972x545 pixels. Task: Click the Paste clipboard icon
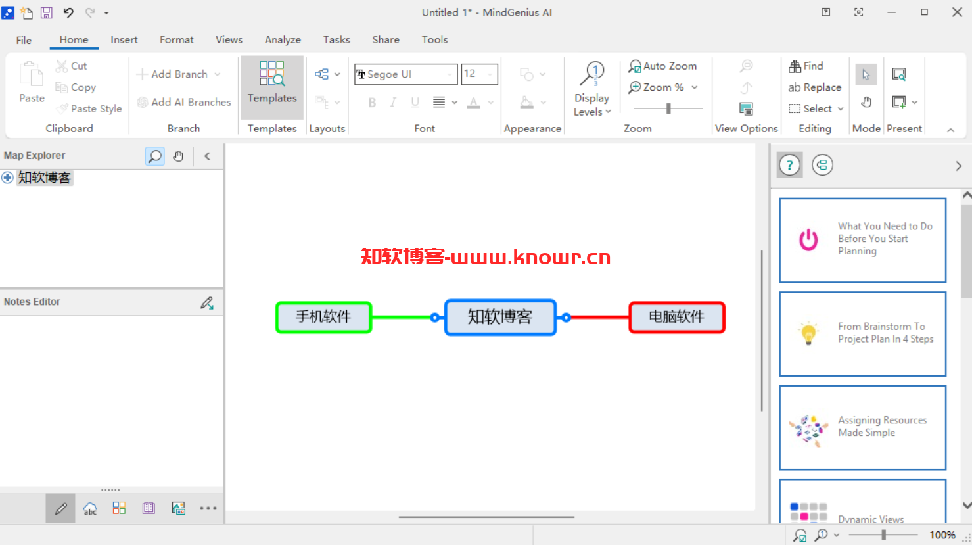tap(32, 74)
